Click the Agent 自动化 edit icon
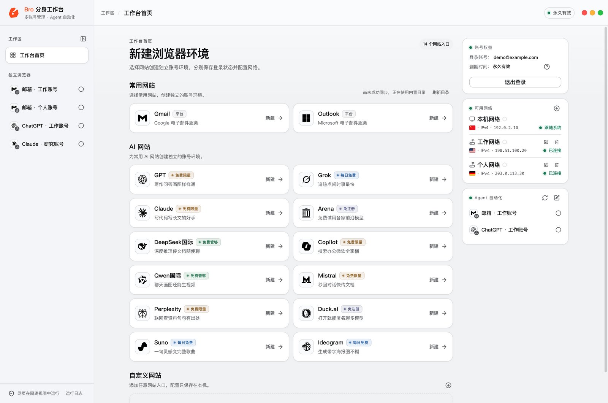Viewport: 608px width, 403px height. click(x=557, y=198)
